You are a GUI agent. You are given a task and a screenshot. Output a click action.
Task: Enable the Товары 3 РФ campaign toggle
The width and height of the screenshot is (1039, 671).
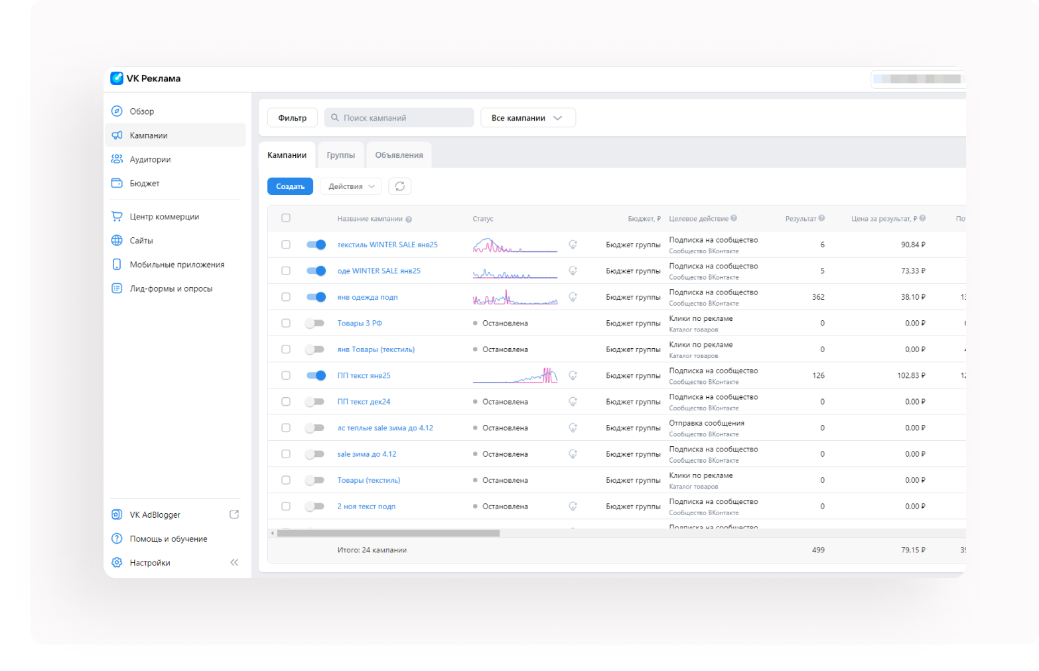314,323
